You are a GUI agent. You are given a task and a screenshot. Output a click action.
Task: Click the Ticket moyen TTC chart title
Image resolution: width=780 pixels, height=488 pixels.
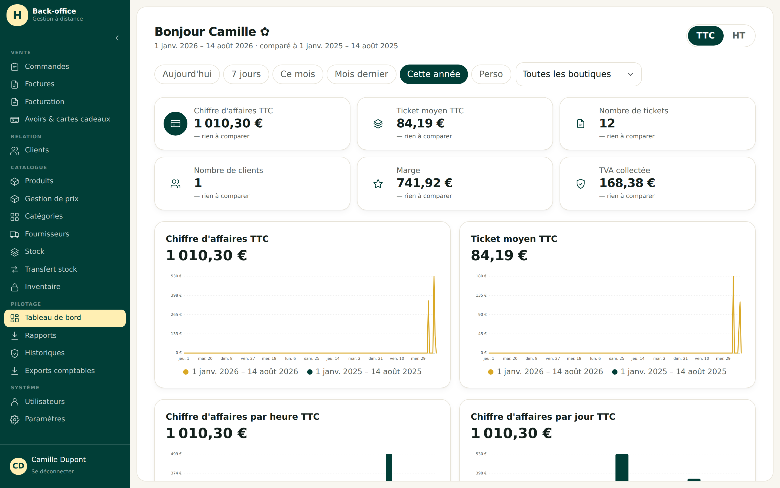(x=514, y=239)
